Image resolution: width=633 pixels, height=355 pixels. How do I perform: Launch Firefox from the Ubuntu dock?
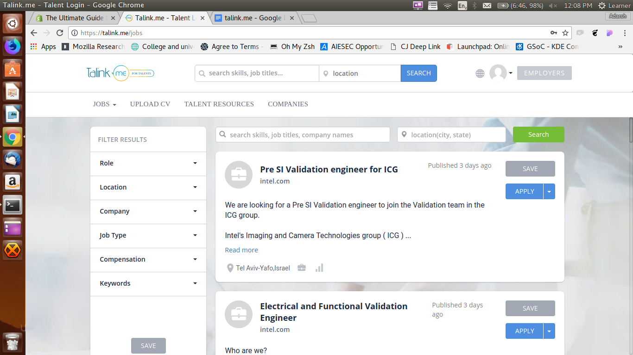tap(13, 46)
